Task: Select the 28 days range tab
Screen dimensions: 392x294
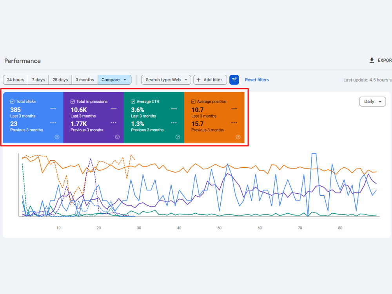Action: pos(60,80)
